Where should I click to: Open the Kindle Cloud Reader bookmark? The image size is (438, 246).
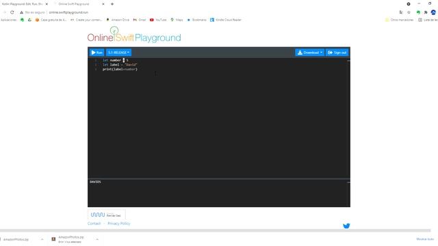[x=226, y=20]
